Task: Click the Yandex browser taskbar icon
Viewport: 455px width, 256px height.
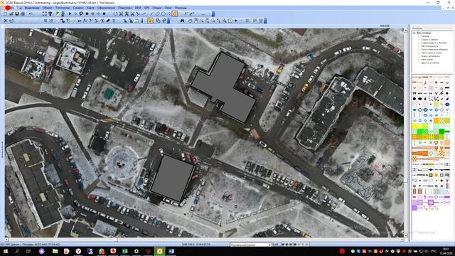Action: (x=78, y=251)
